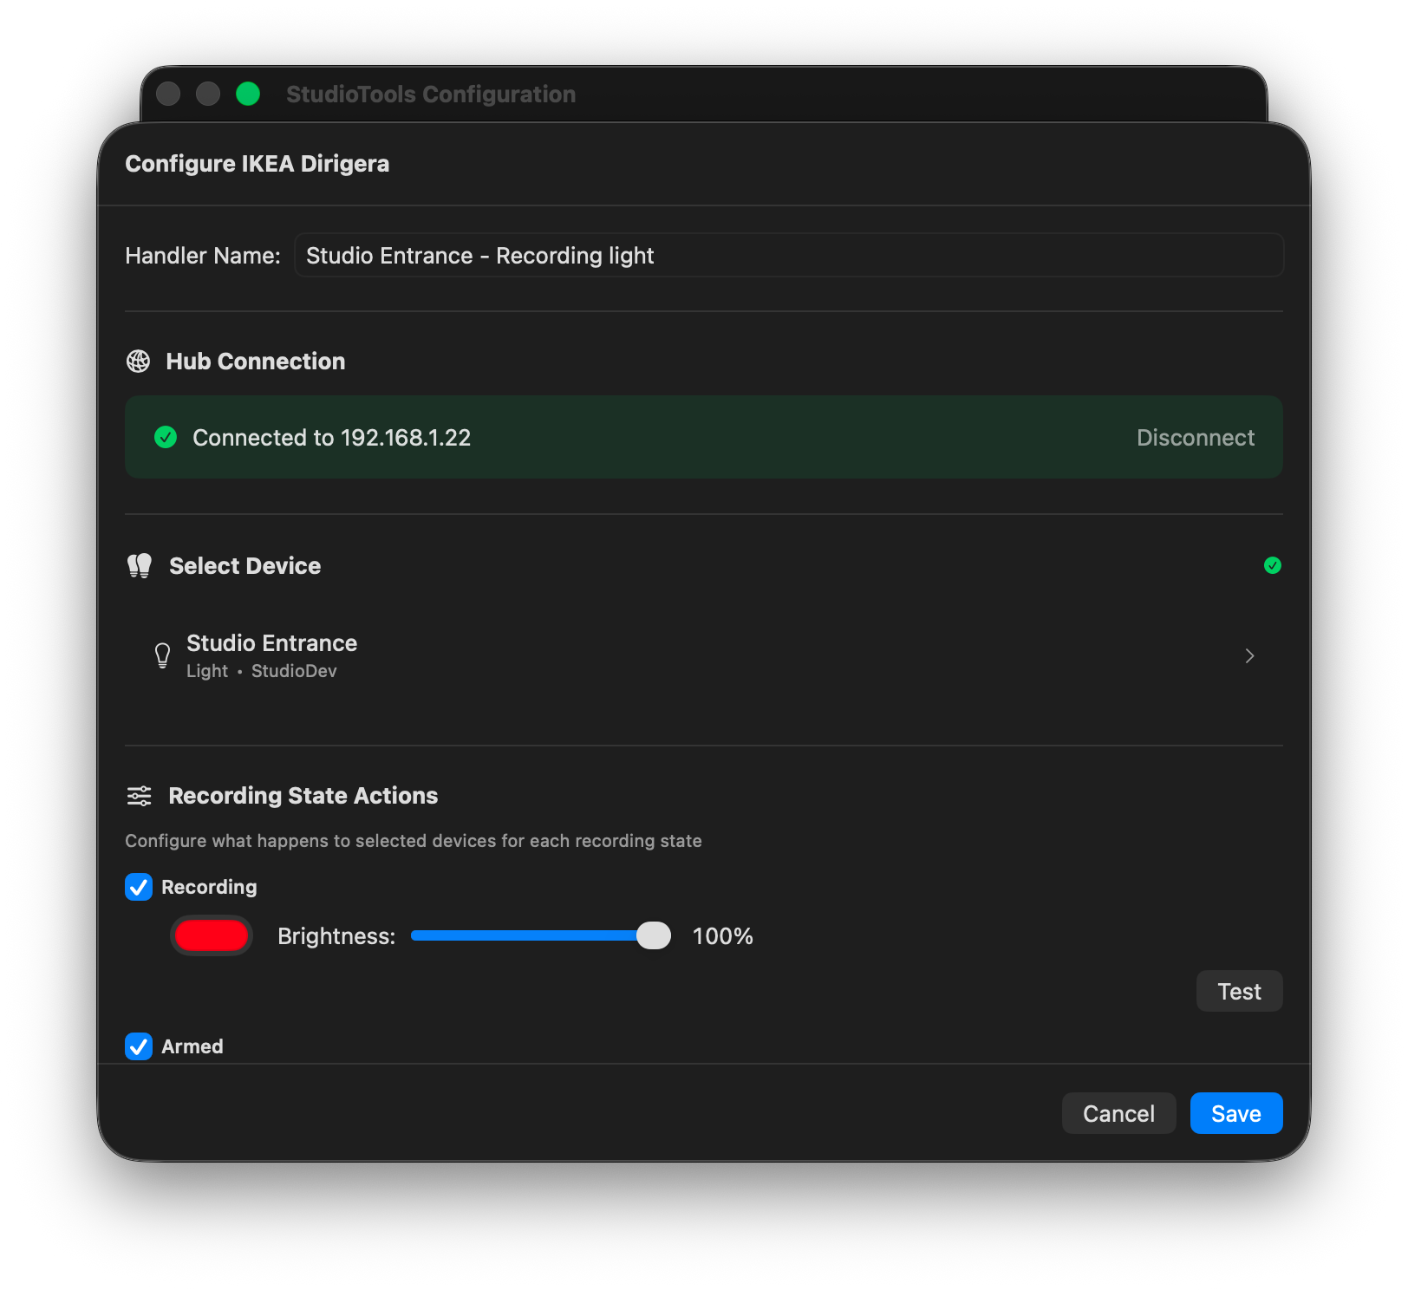The image size is (1408, 1290).
Task: Switch focus to Configure IKEA Dirigera header
Action: pos(257,163)
